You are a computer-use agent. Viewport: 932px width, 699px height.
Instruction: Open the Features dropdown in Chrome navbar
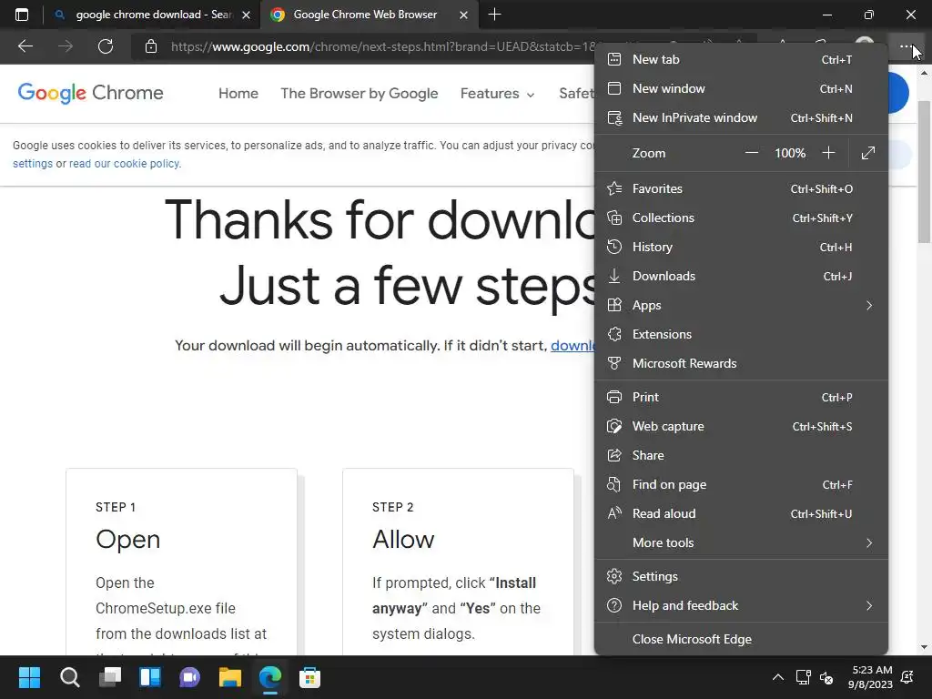[497, 94]
